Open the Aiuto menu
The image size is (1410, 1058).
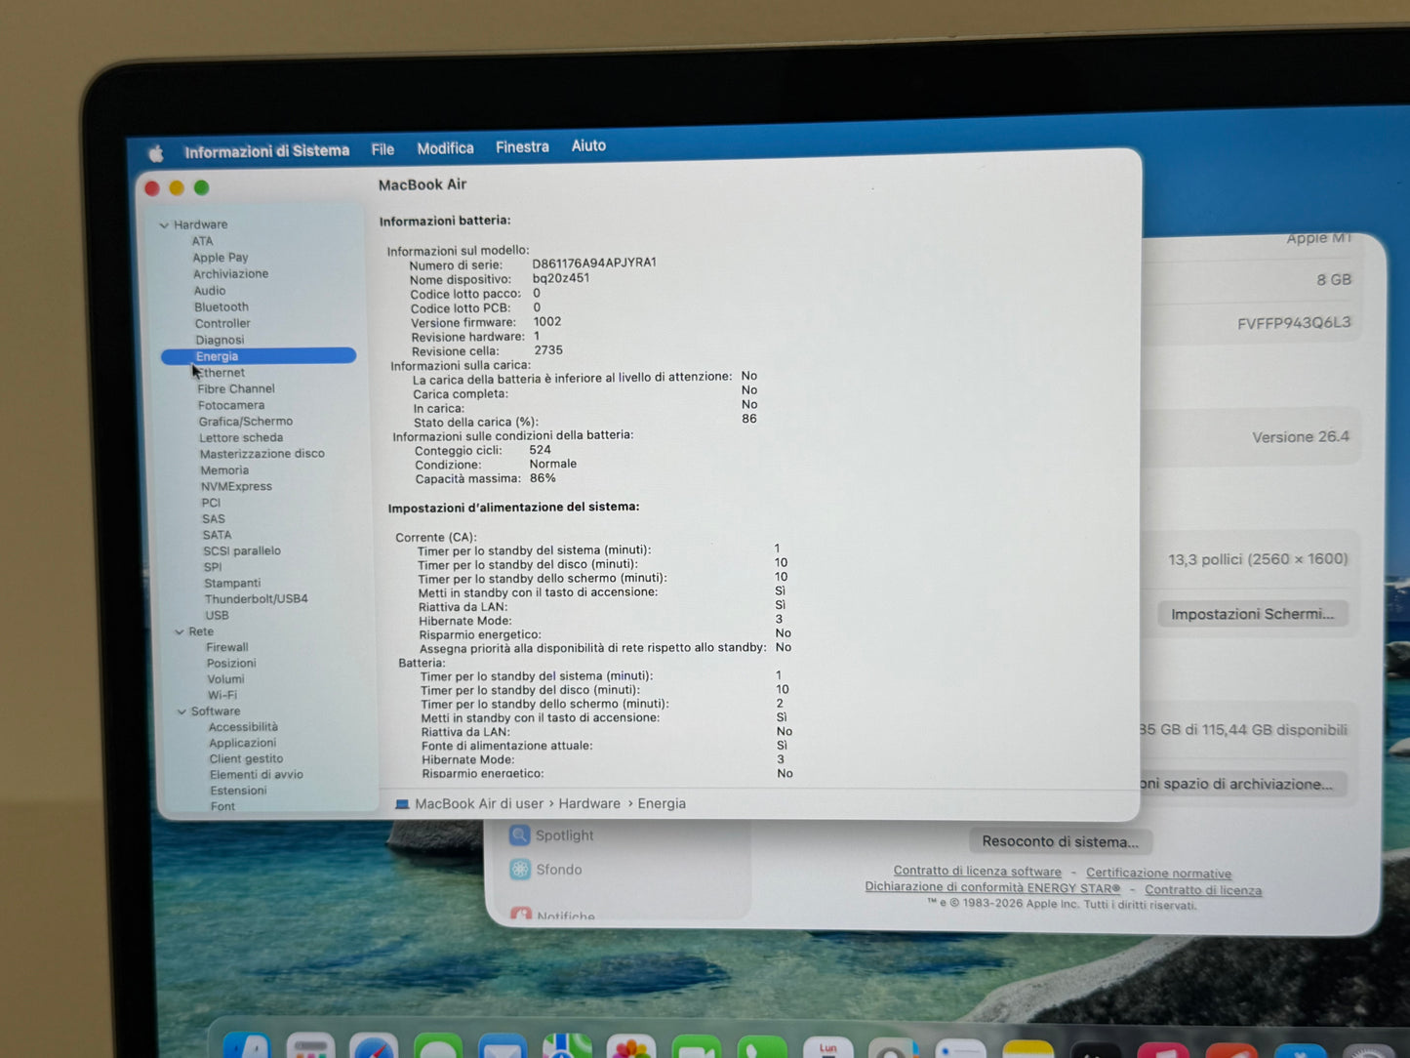coord(588,145)
